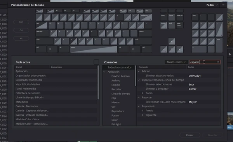This screenshot has height=142, width=233.
Task: Collapse the Aplicación category tree
Action: tap(104, 72)
